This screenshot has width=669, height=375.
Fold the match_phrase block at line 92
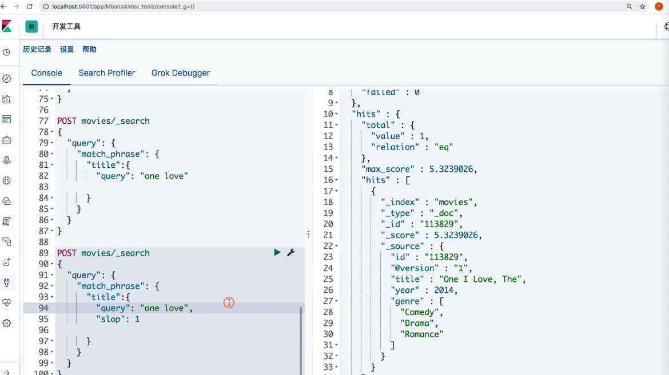52,287
